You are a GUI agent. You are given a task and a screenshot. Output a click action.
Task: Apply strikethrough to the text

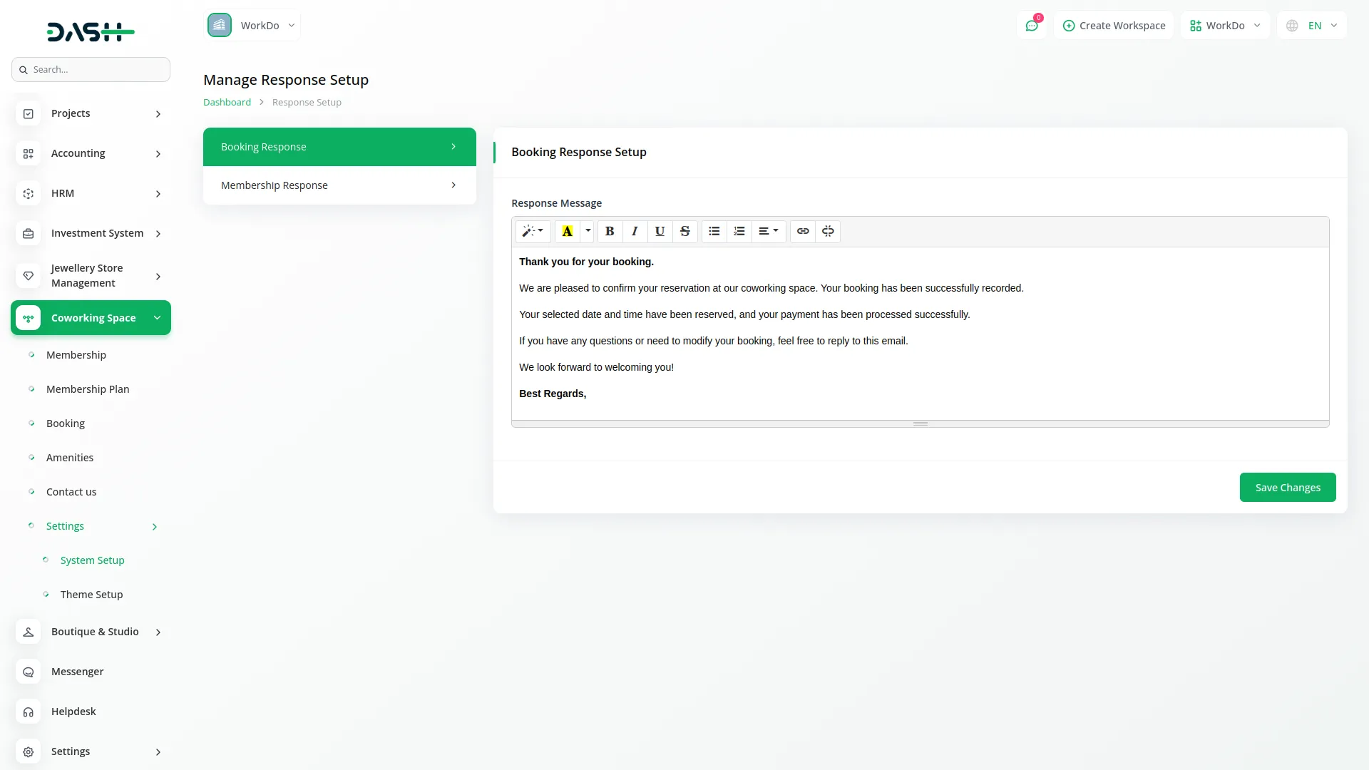(684, 231)
